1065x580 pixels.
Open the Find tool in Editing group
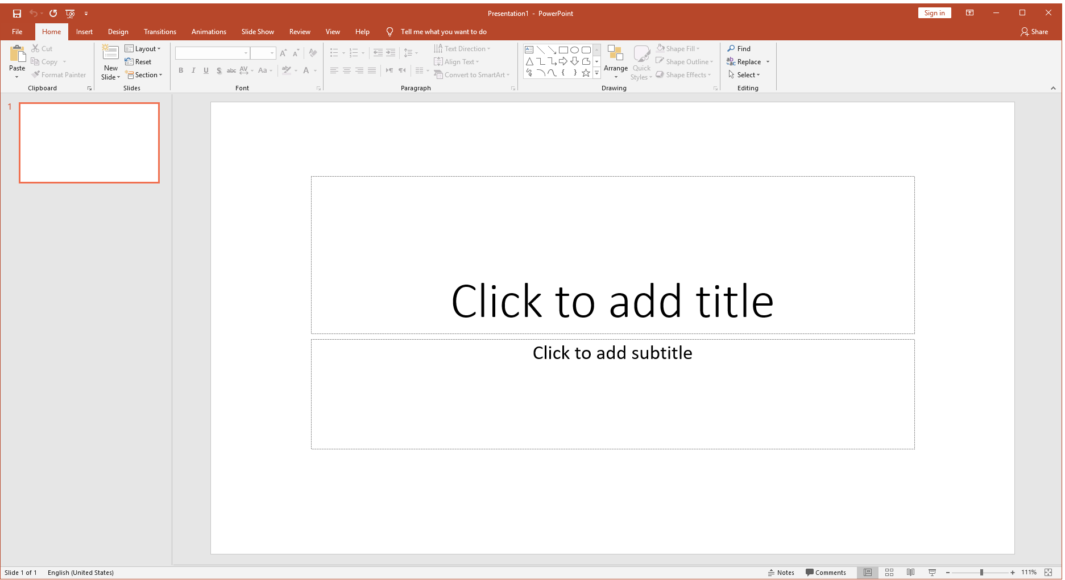pos(739,48)
